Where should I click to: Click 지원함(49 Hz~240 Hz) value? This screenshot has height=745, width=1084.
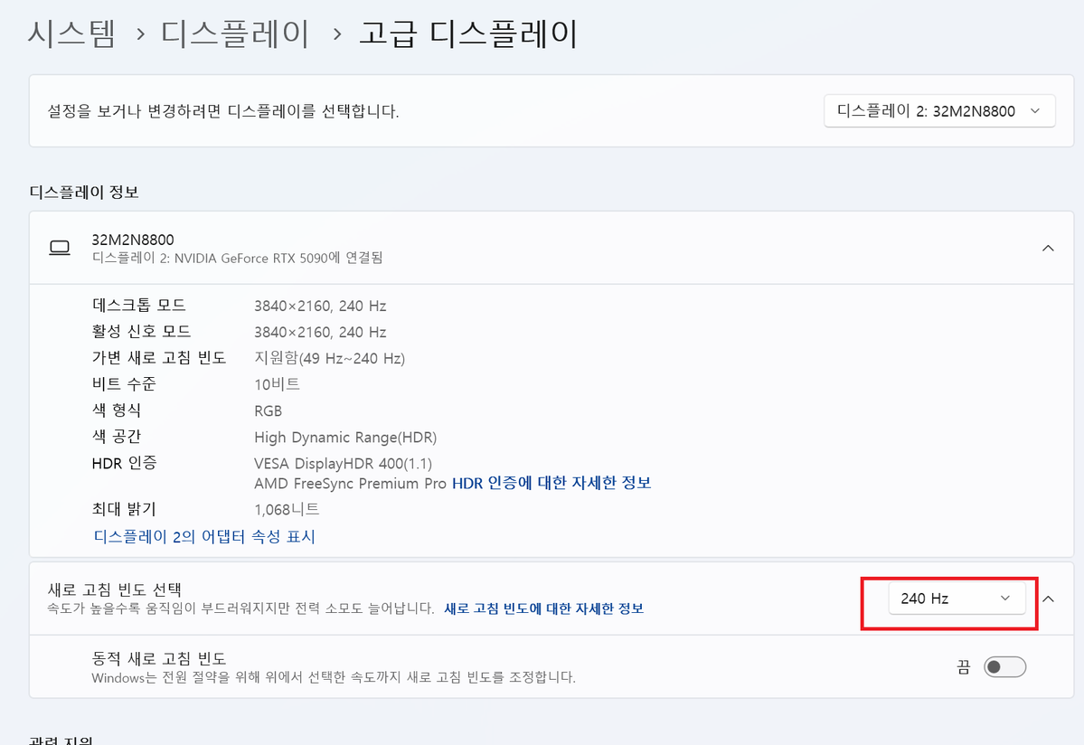[330, 358]
